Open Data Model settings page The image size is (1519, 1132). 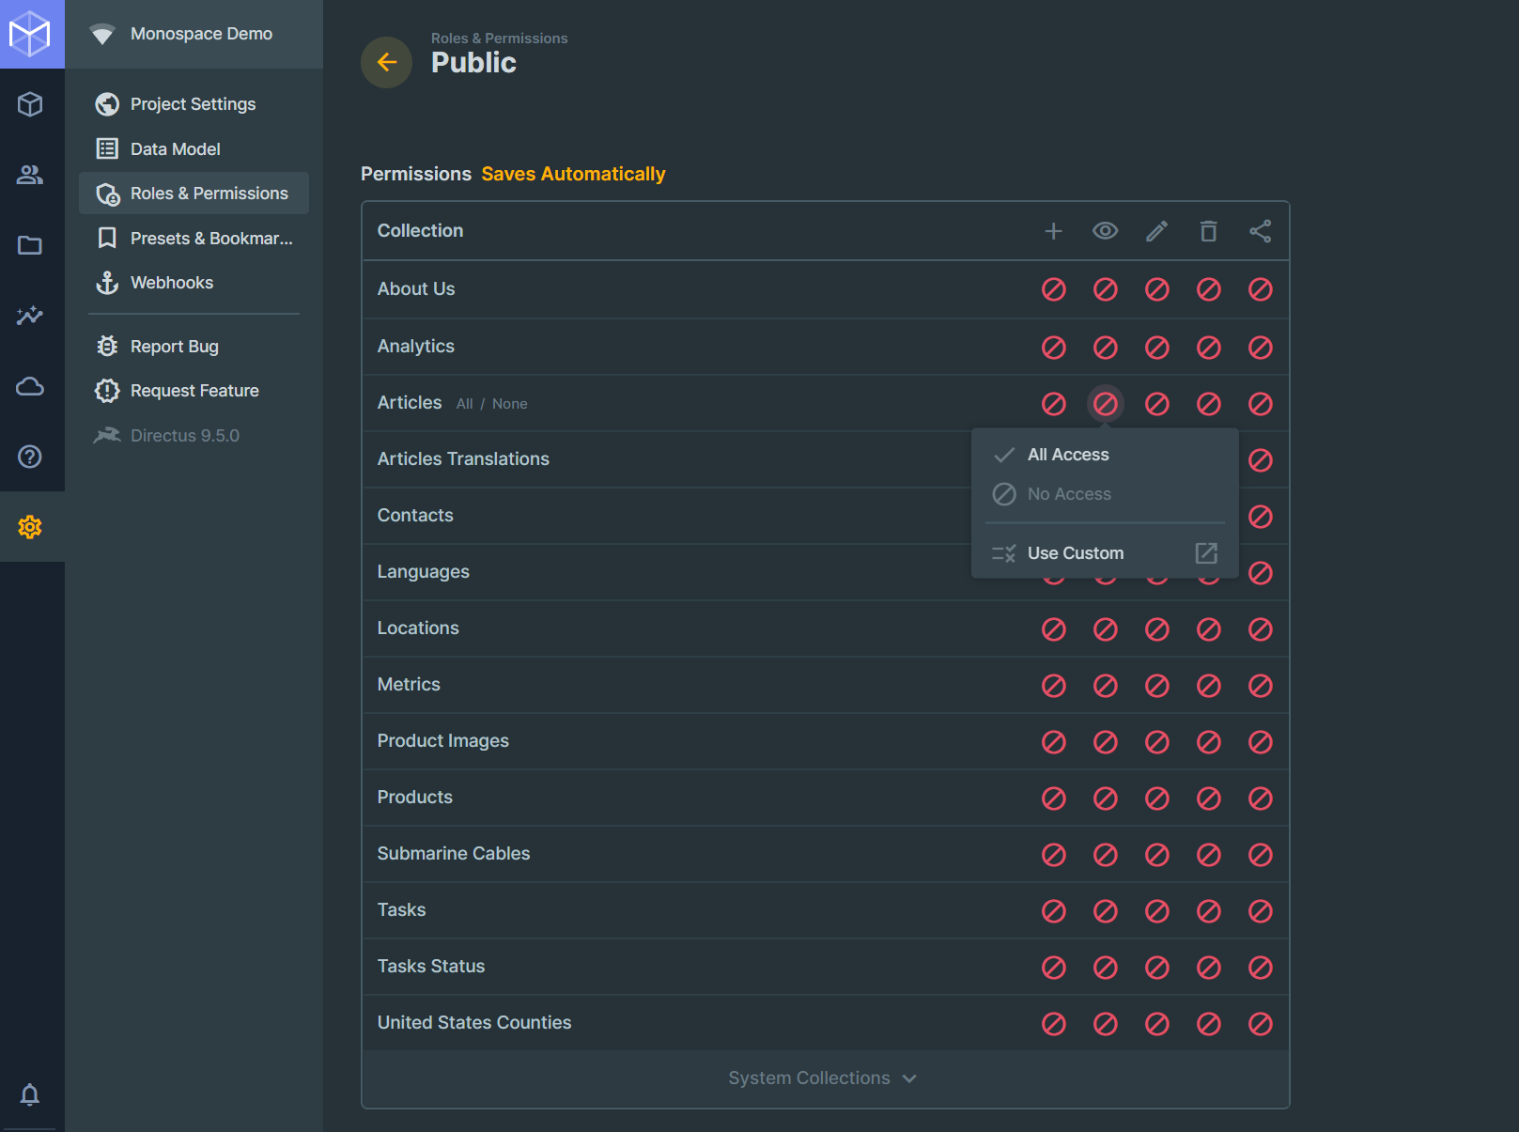[x=176, y=148]
